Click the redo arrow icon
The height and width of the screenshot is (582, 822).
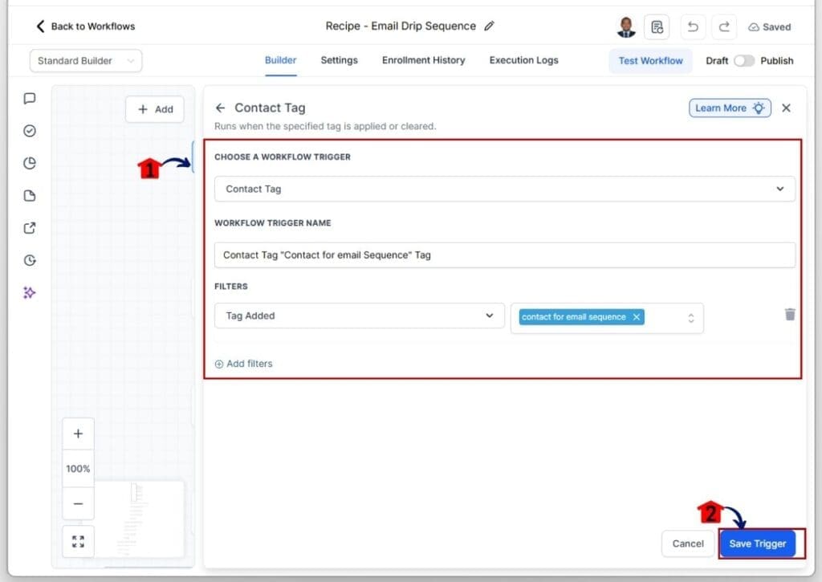tap(724, 26)
